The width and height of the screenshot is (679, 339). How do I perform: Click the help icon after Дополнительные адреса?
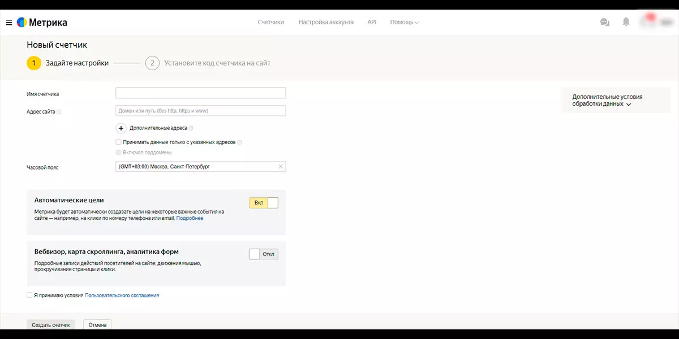[x=191, y=128]
